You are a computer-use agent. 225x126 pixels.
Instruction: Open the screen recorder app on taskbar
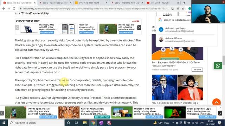109,123
